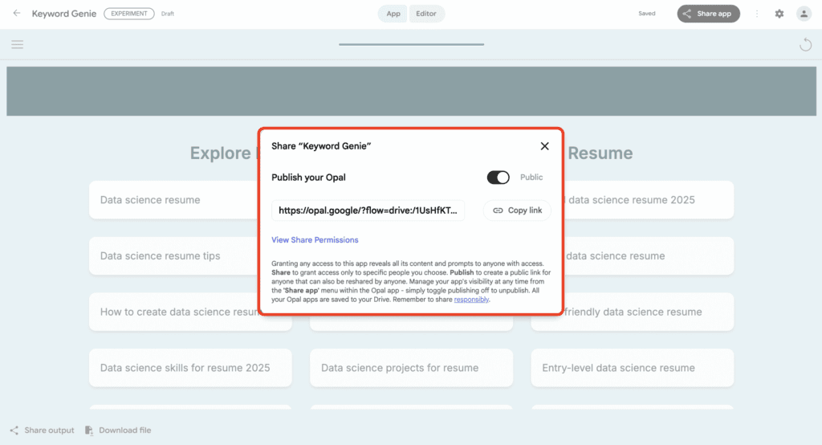
Task: Open the user account avatar icon
Action: (804, 14)
